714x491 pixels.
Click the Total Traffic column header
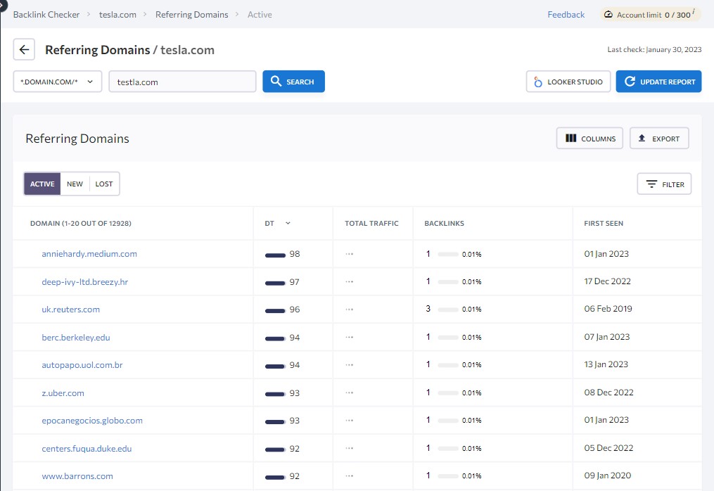tap(371, 223)
